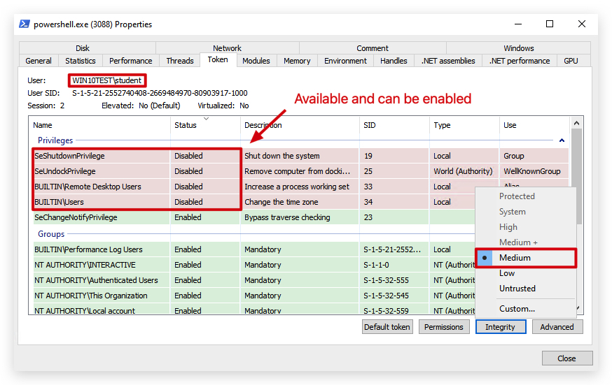The image size is (612, 385).
Task: Click the PowerShell icon in title bar
Action: click(x=25, y=24)
